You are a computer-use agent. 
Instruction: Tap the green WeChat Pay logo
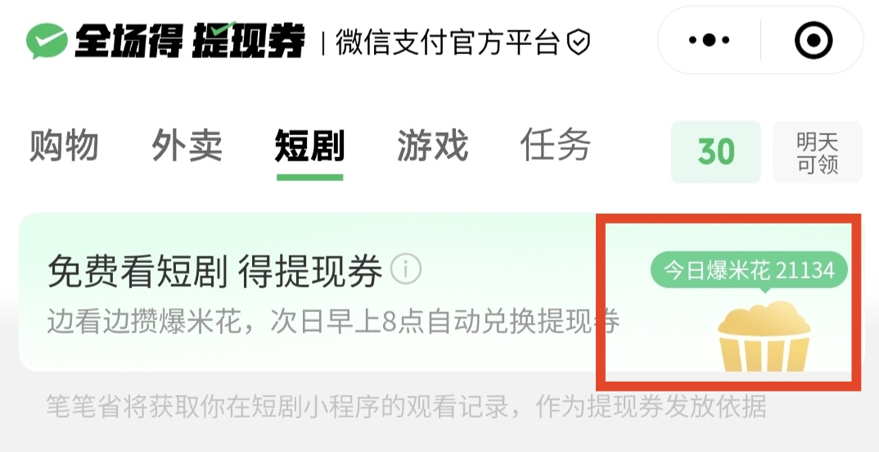pyautogui.click(x=47, y=40)
